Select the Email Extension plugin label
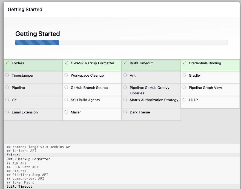Image resolution: width=241 pixels, height=189 pixels. tap(25, 112)
